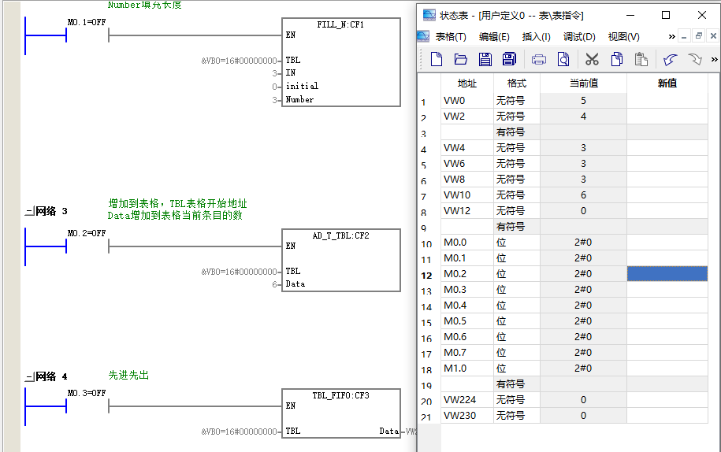This screenshot has height=452, width=721.
Task: Select the M0.3=OFF contact in ladder
Action: [87, 406]
